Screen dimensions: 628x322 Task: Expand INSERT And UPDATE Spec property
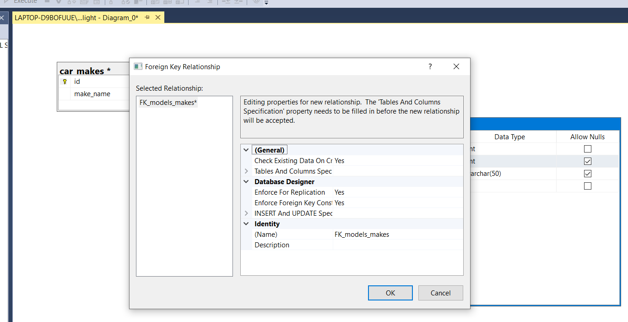click(x=246, y=213)
